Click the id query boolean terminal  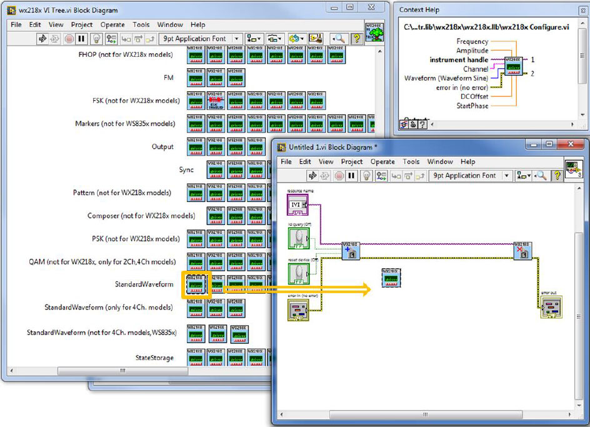(x=298, y=238)
